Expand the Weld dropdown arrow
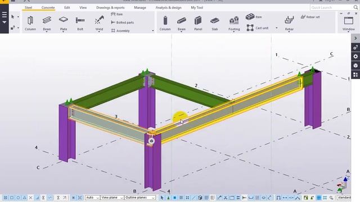Image resolution: width=360 pixels, height=202 pixels. pyautogui.click(x=99, y=32)
